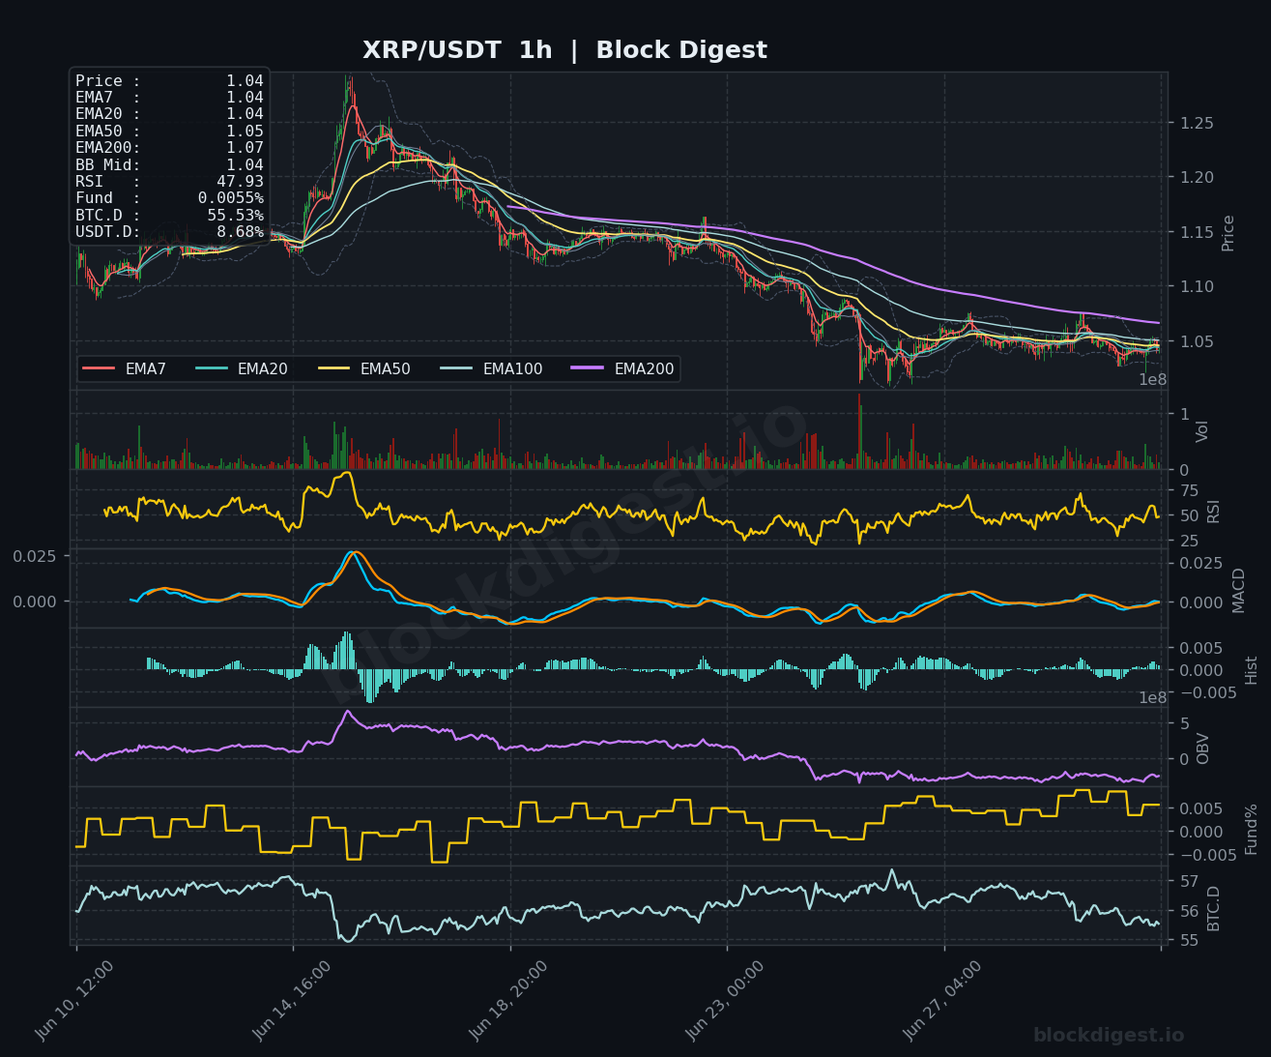Click the Jun 10, 12:00 time axis label
This screenshot has height=1057, width=1271.
[x=74, y=1001]
